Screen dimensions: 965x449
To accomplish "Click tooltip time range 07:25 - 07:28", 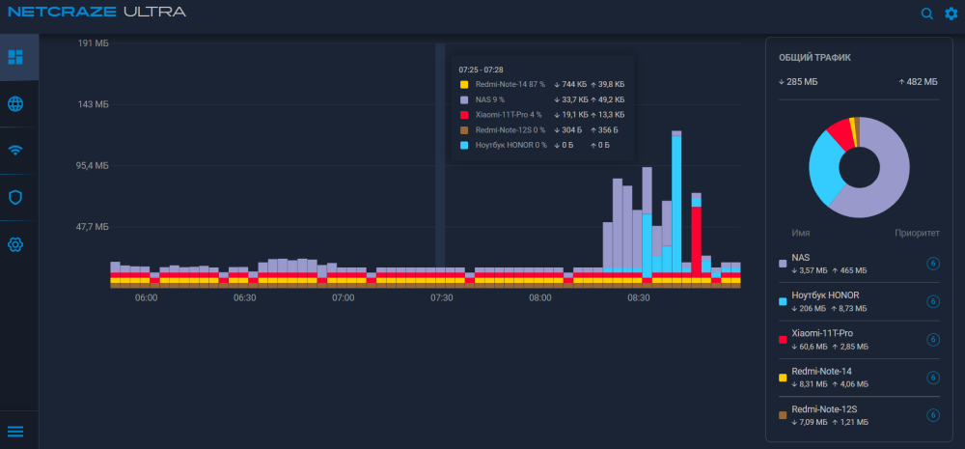I will pyautogui.click(x=481, y=70).
